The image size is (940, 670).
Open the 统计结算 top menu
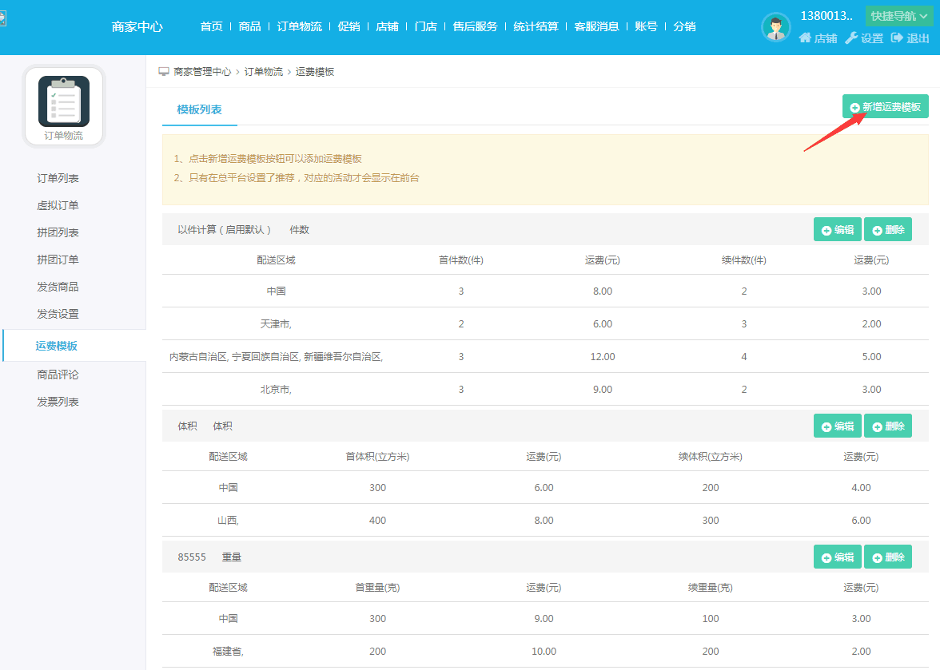[536, 26]
